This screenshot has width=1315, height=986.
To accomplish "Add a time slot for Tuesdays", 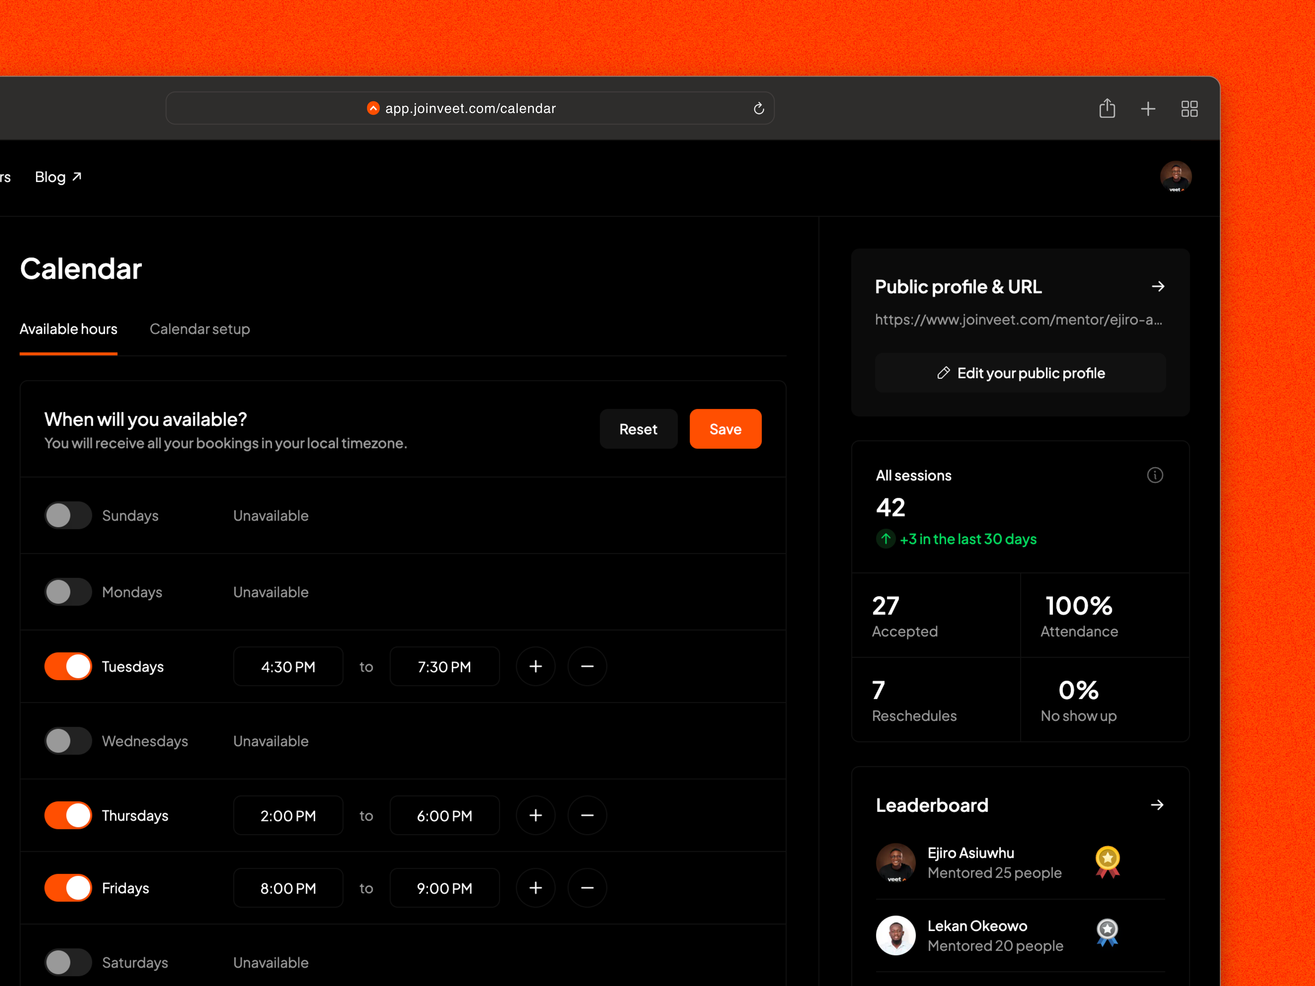I will click(536, 666).
